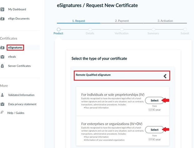194x148 pixels.
Task: Click the eSeals sidebar icon
Action: point(2,57)
